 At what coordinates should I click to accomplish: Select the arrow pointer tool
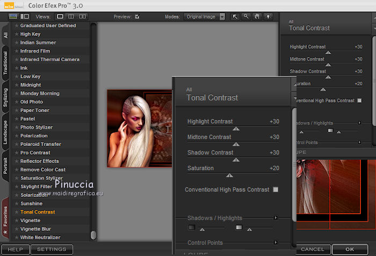[x=235, y=17]
